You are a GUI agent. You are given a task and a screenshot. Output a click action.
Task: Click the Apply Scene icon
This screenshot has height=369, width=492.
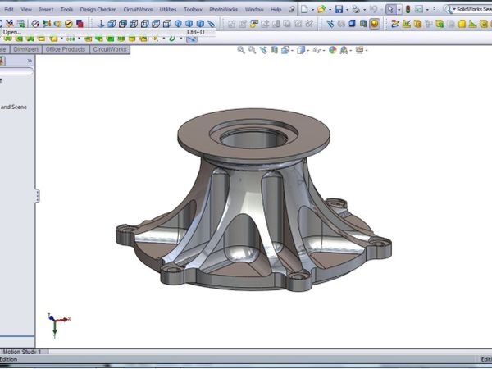click(344, 50)
